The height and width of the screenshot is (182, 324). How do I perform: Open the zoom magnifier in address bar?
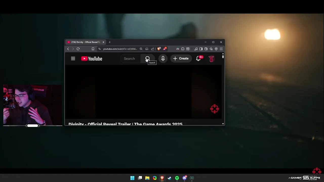[141, 49]
